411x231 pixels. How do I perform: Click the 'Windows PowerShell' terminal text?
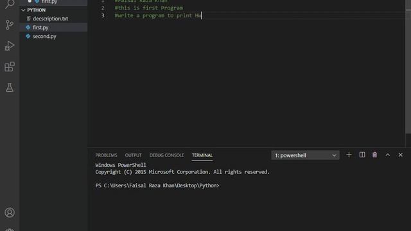121,165
